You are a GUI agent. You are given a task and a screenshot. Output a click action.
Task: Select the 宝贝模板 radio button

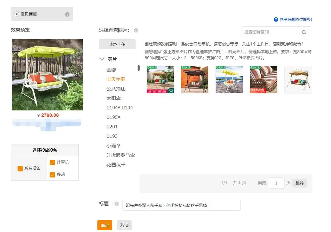(17, 14)
